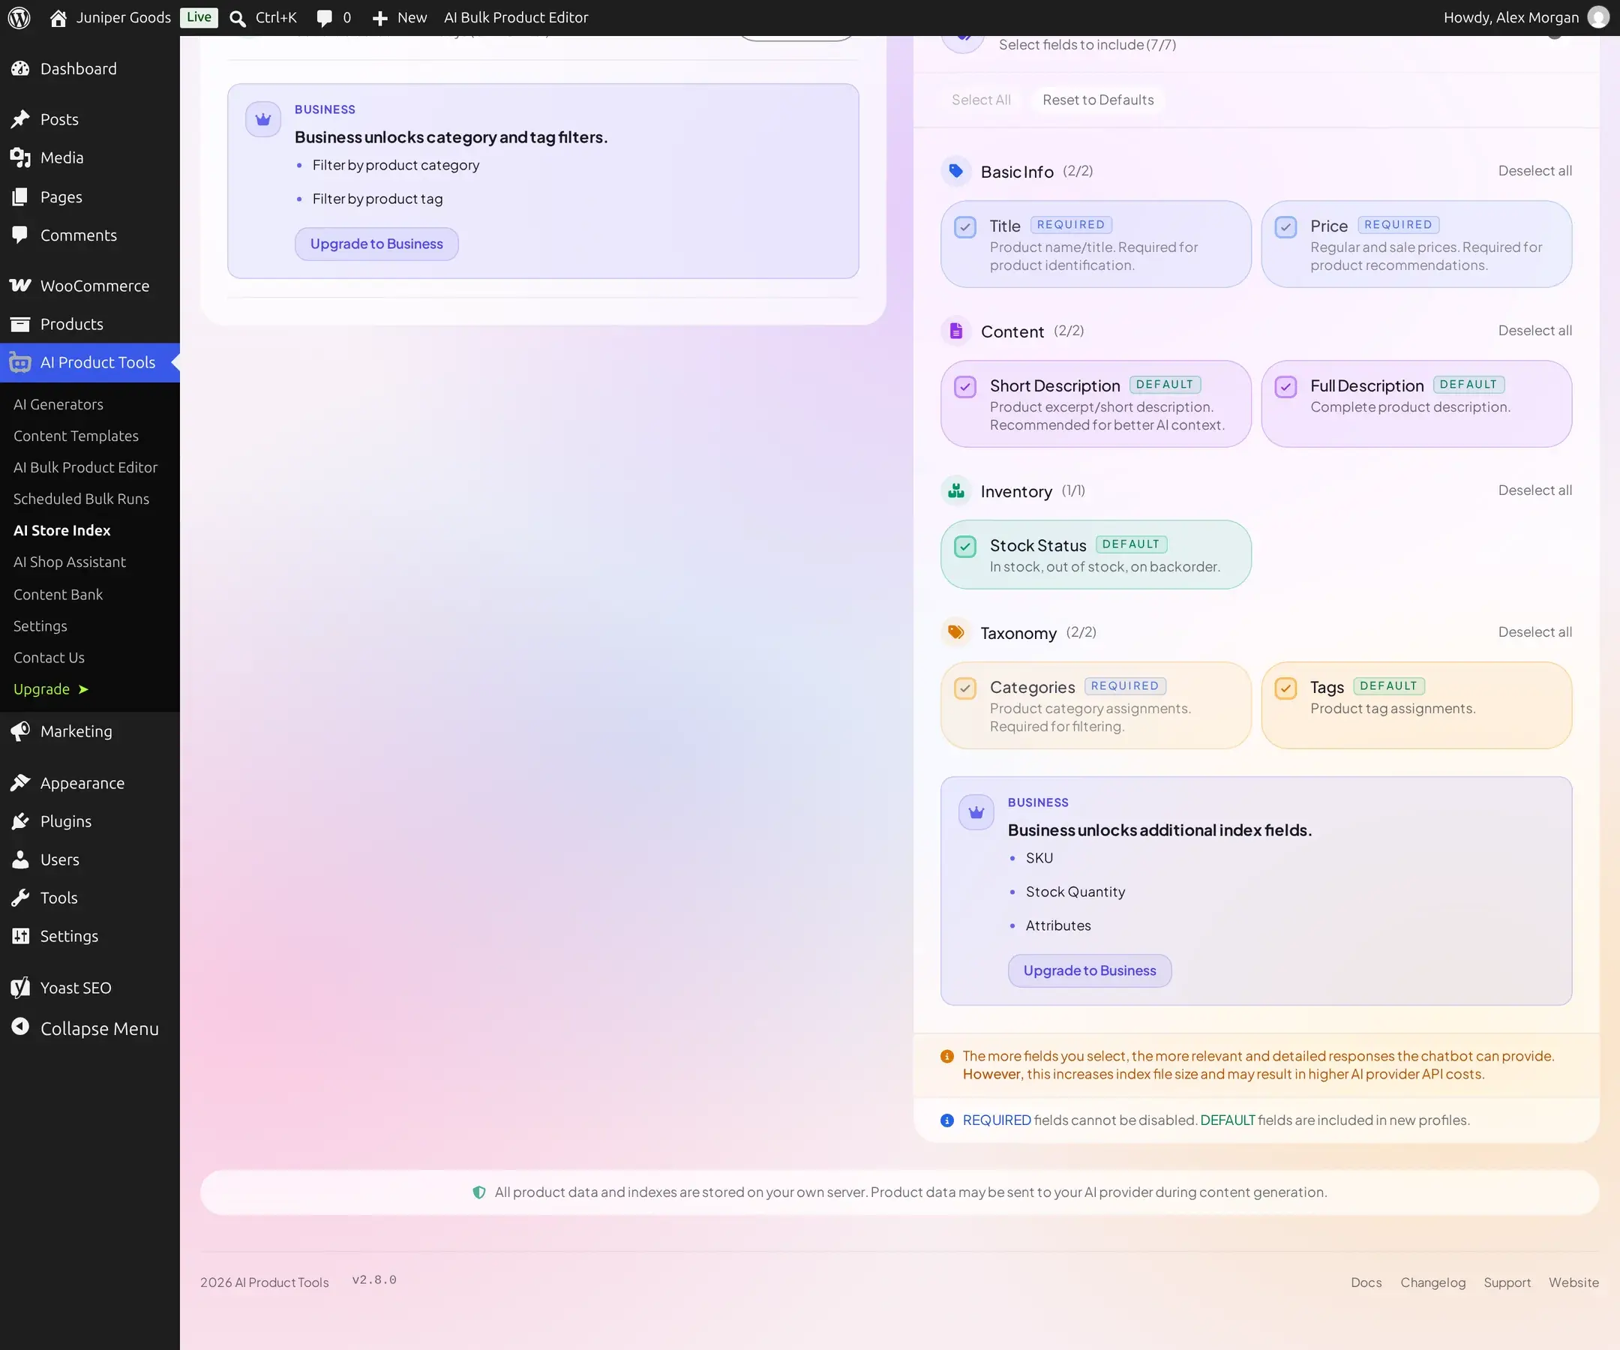This screenshot has width=1620, height=1350.
Task: Open Alex Morgan user avatar
Action: tap(1597, 18)
